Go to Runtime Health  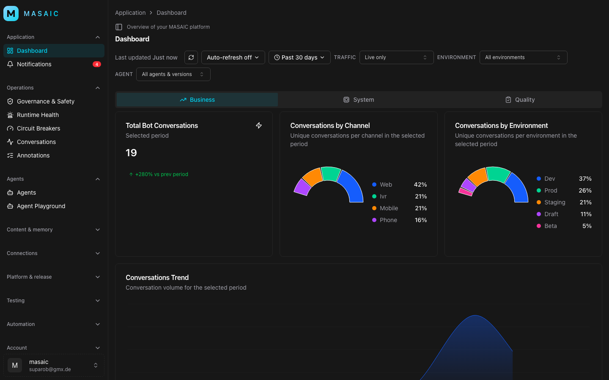point(54,115)
